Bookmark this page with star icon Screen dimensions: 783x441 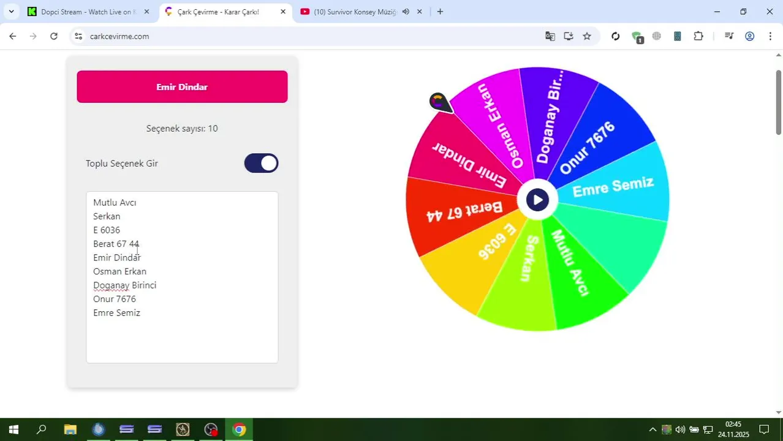point(587,36)
